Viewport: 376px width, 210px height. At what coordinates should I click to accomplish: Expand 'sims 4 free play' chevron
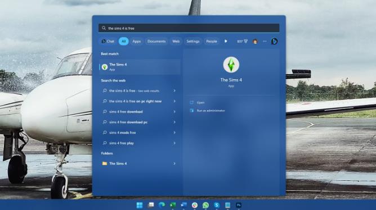pos(174,143)
